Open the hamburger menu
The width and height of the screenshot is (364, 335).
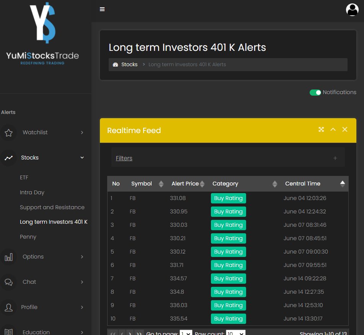coord(102,9)
